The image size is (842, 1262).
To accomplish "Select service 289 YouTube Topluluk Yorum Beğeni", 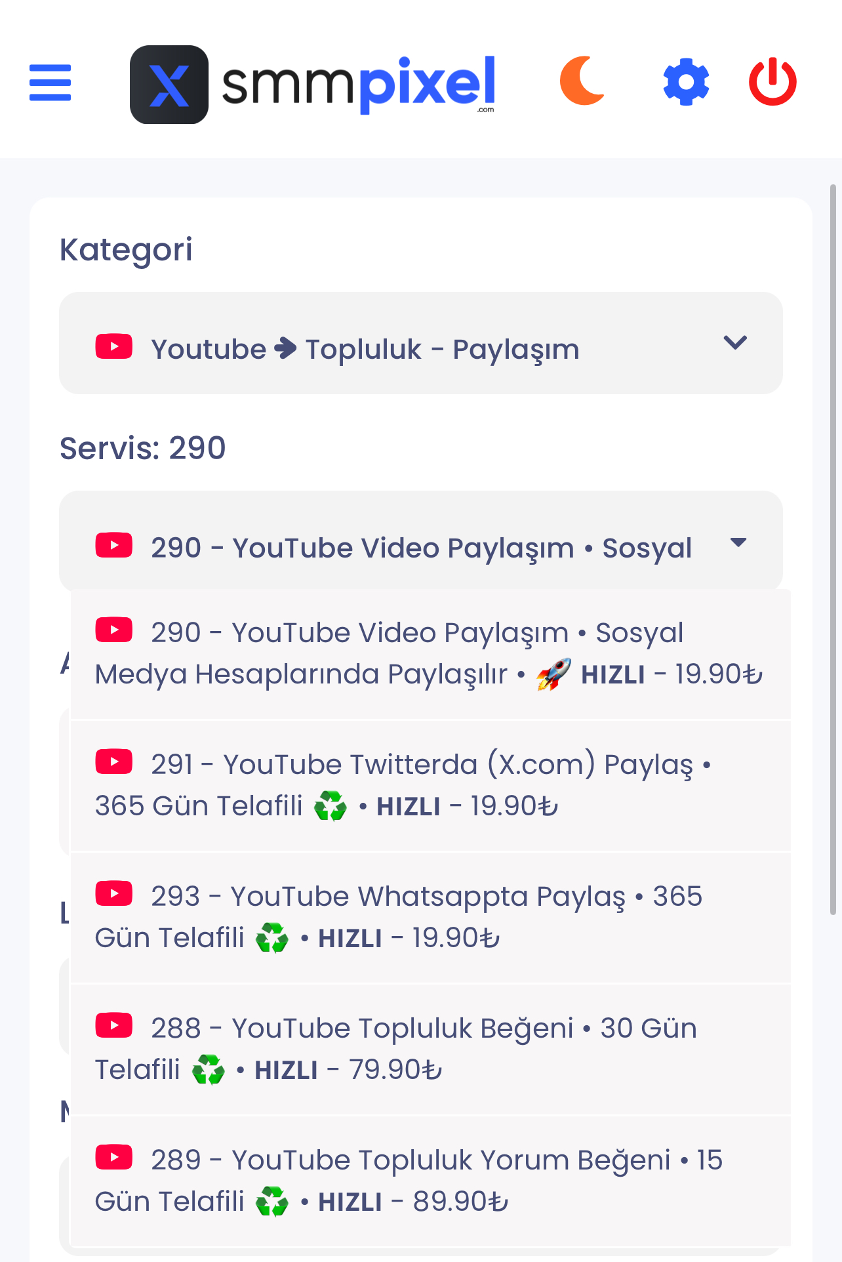I will (430, 1181).
